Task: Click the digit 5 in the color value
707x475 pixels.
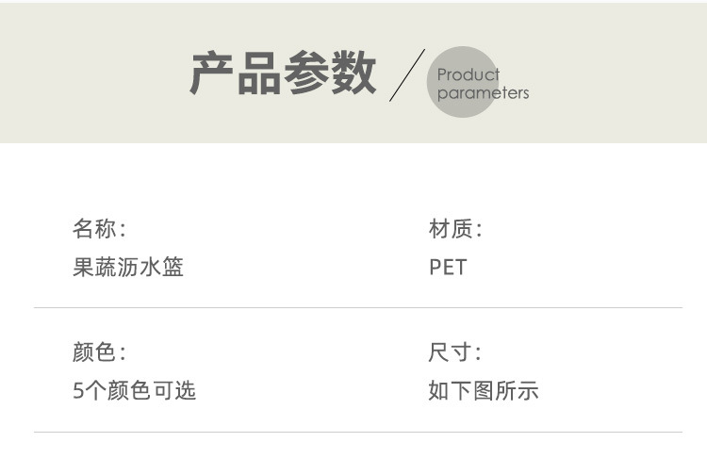Action: pyautogui.click(x=77, y=391)
